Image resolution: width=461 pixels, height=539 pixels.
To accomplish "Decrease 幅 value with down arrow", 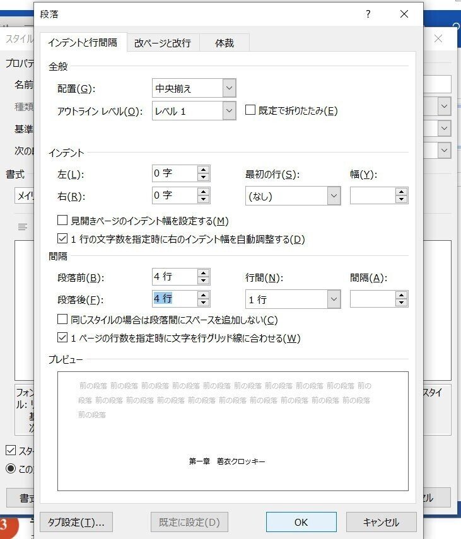I will (x=402, y=200).
